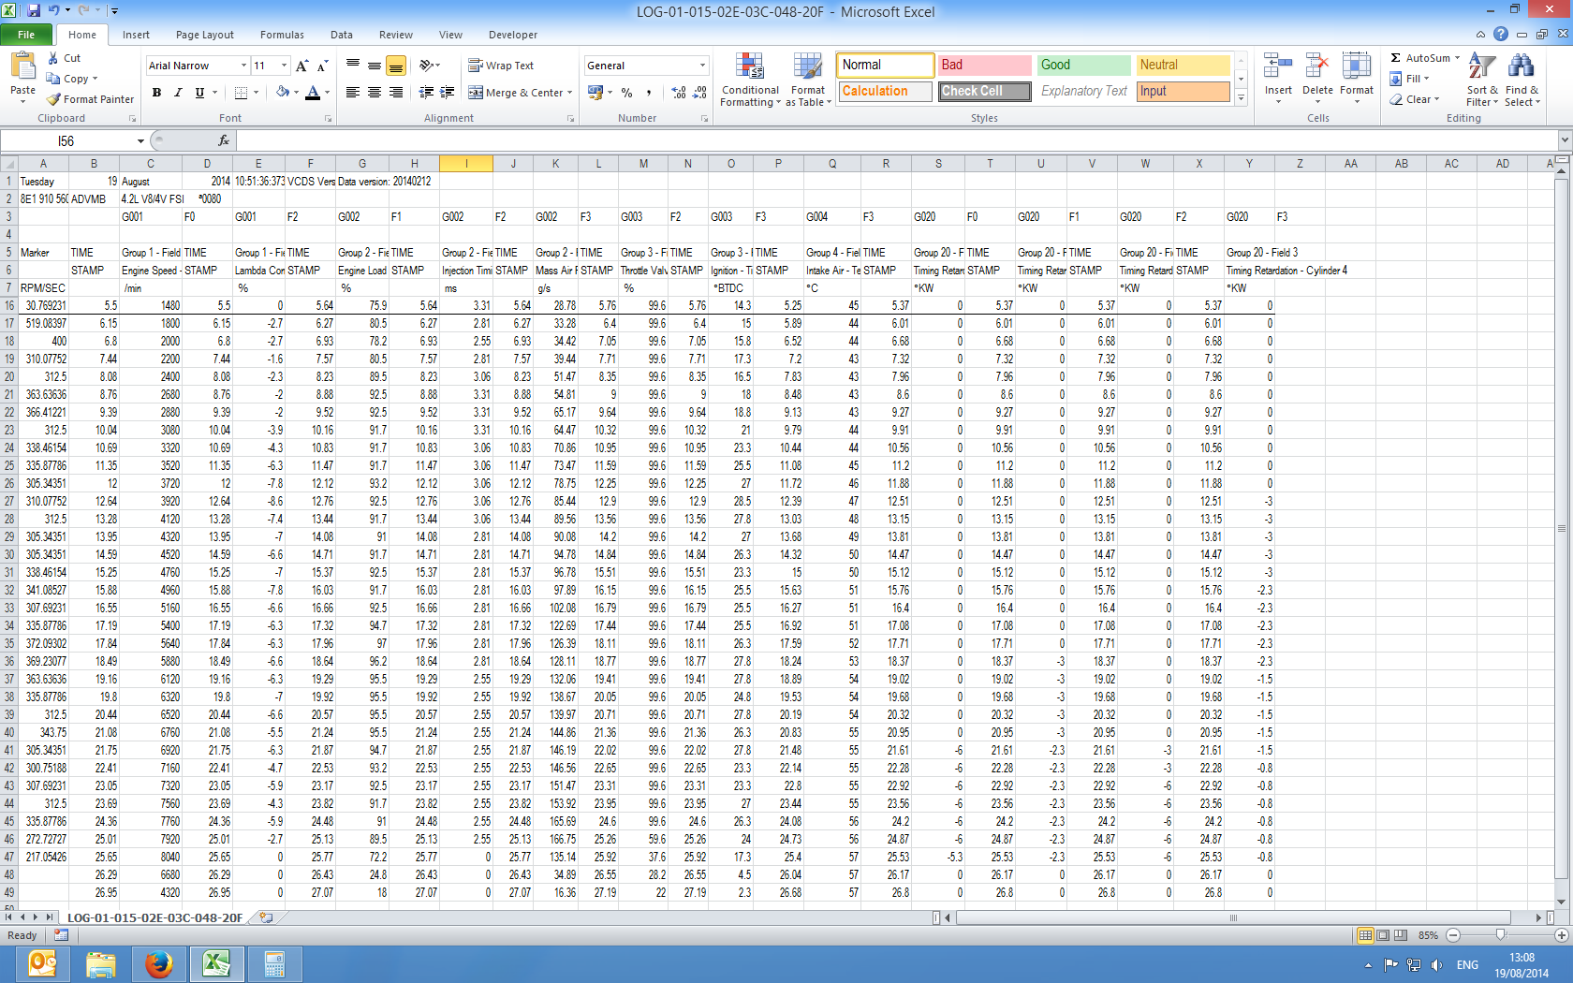Click the Insert cells icon

click(x=1277, y=66)
